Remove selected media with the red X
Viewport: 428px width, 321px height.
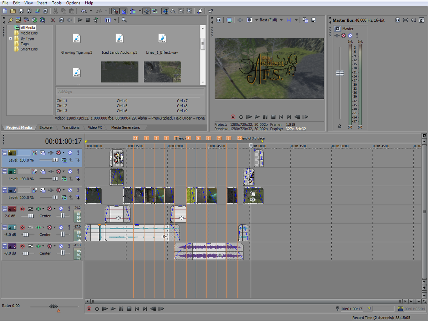[53, 20]
